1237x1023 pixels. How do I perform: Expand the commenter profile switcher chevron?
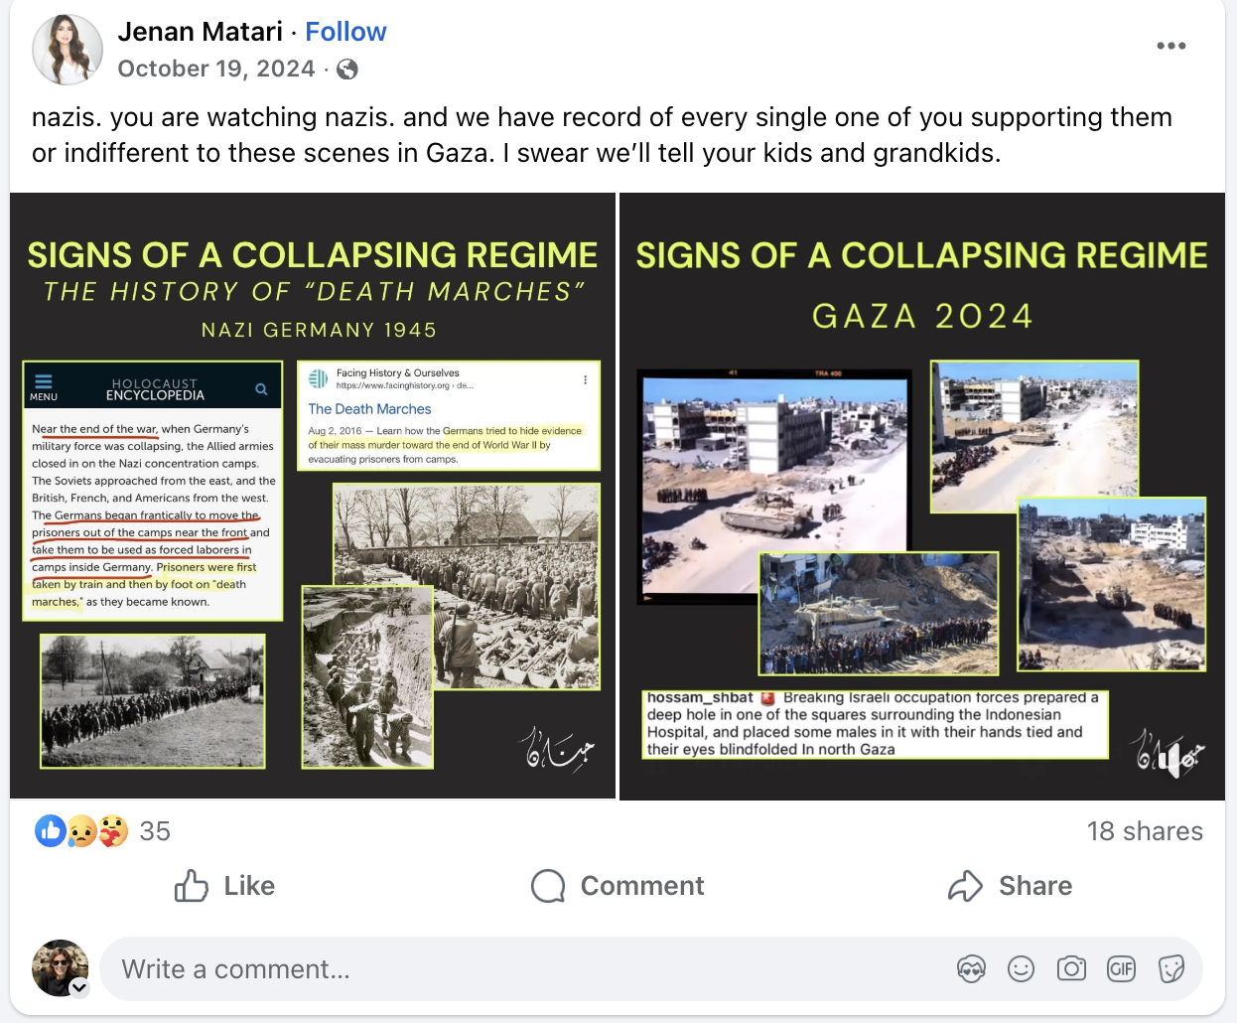click(x=79, y=987)
